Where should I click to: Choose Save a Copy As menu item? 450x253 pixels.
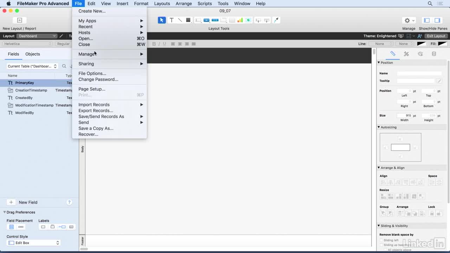109,128
